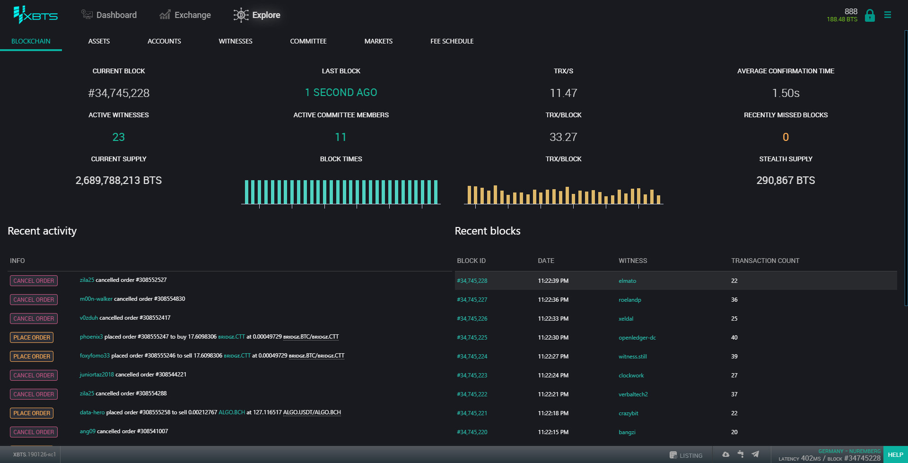This screenshot has height=463, width=908.
Task: Open witness bangzi
Action: tap(627, 432)
